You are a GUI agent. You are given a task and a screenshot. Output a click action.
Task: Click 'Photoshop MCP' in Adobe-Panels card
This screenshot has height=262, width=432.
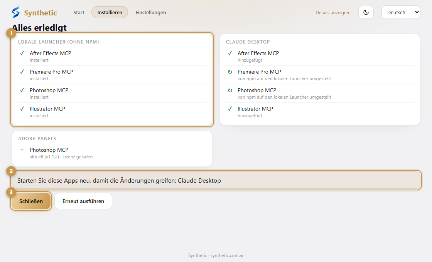tap(49, 150)
